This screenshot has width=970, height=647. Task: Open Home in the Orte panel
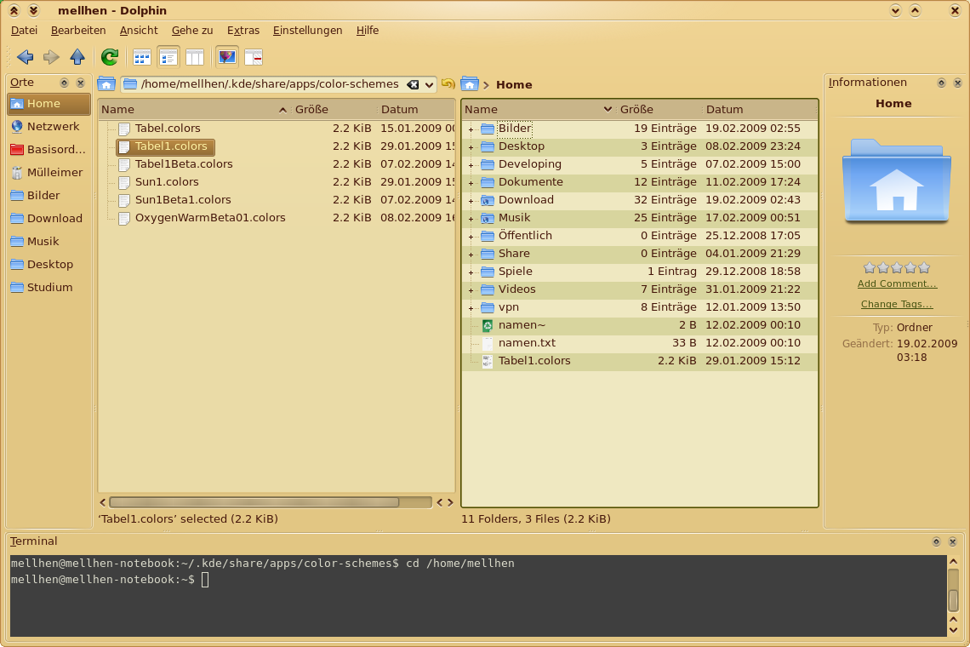(48, 103)
